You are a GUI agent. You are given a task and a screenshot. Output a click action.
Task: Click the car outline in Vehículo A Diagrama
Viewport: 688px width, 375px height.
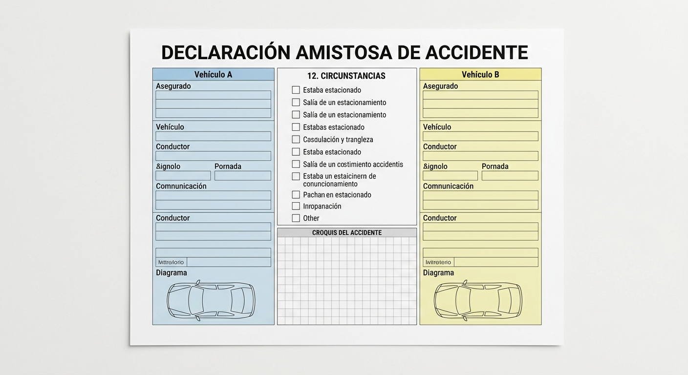211,300
